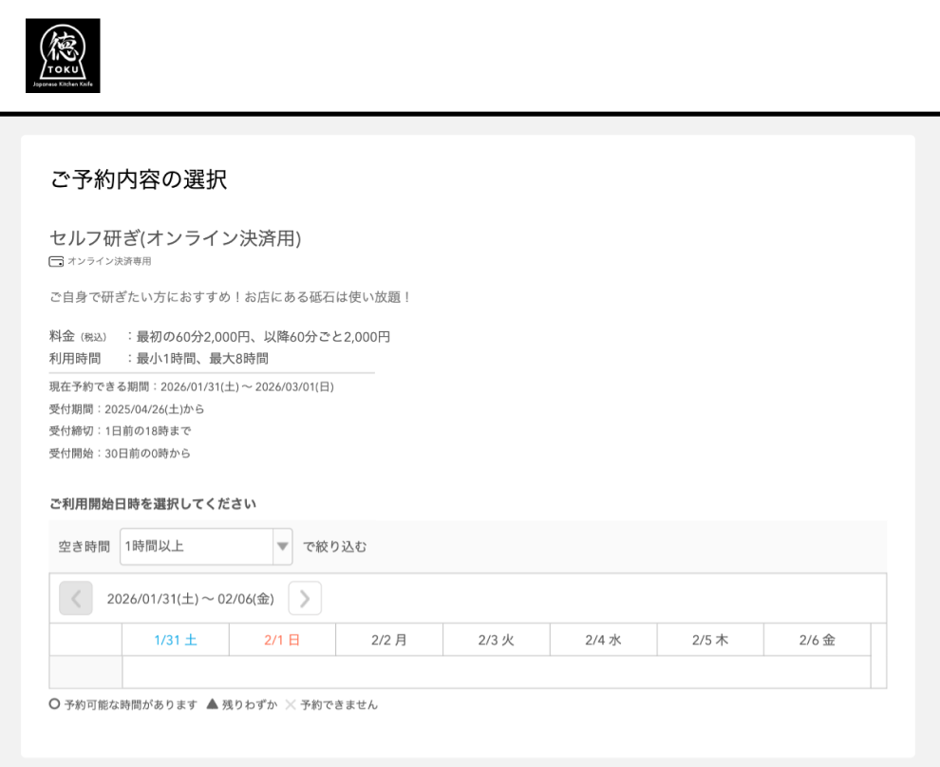Click the next week arrow icon
The width and height of the screenshot is (940, 767).
(305, 598)
